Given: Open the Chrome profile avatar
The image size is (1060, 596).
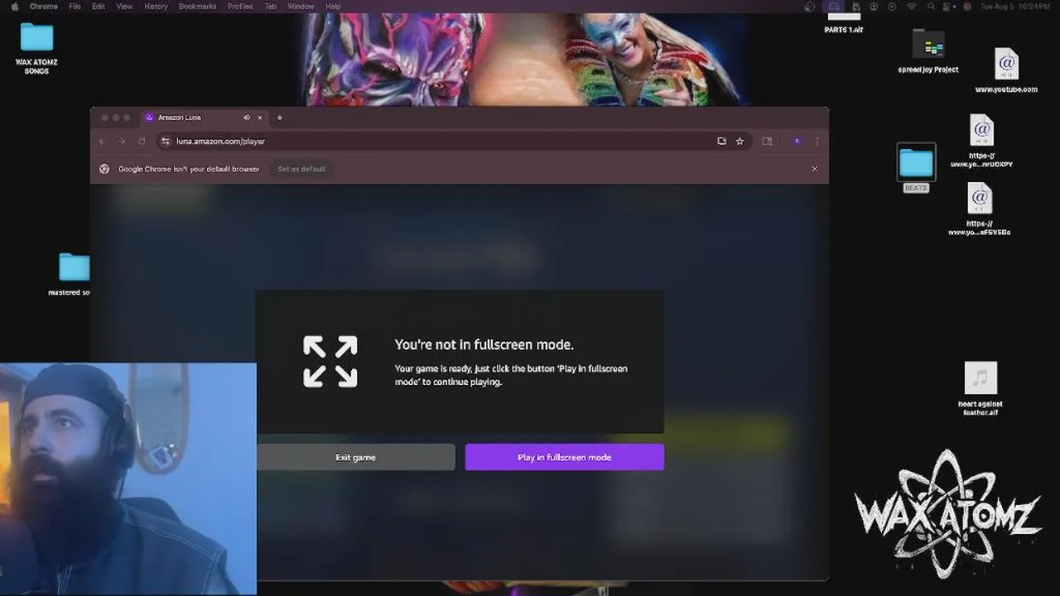Looking at the screenshot, I should tap(797, 142).
